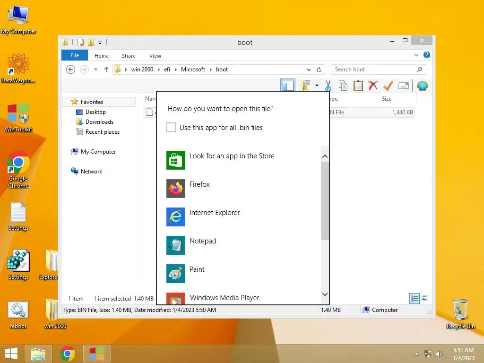Click the network tray icon
The height and width of the screenshot is (363, 484).
coord(428,354)
